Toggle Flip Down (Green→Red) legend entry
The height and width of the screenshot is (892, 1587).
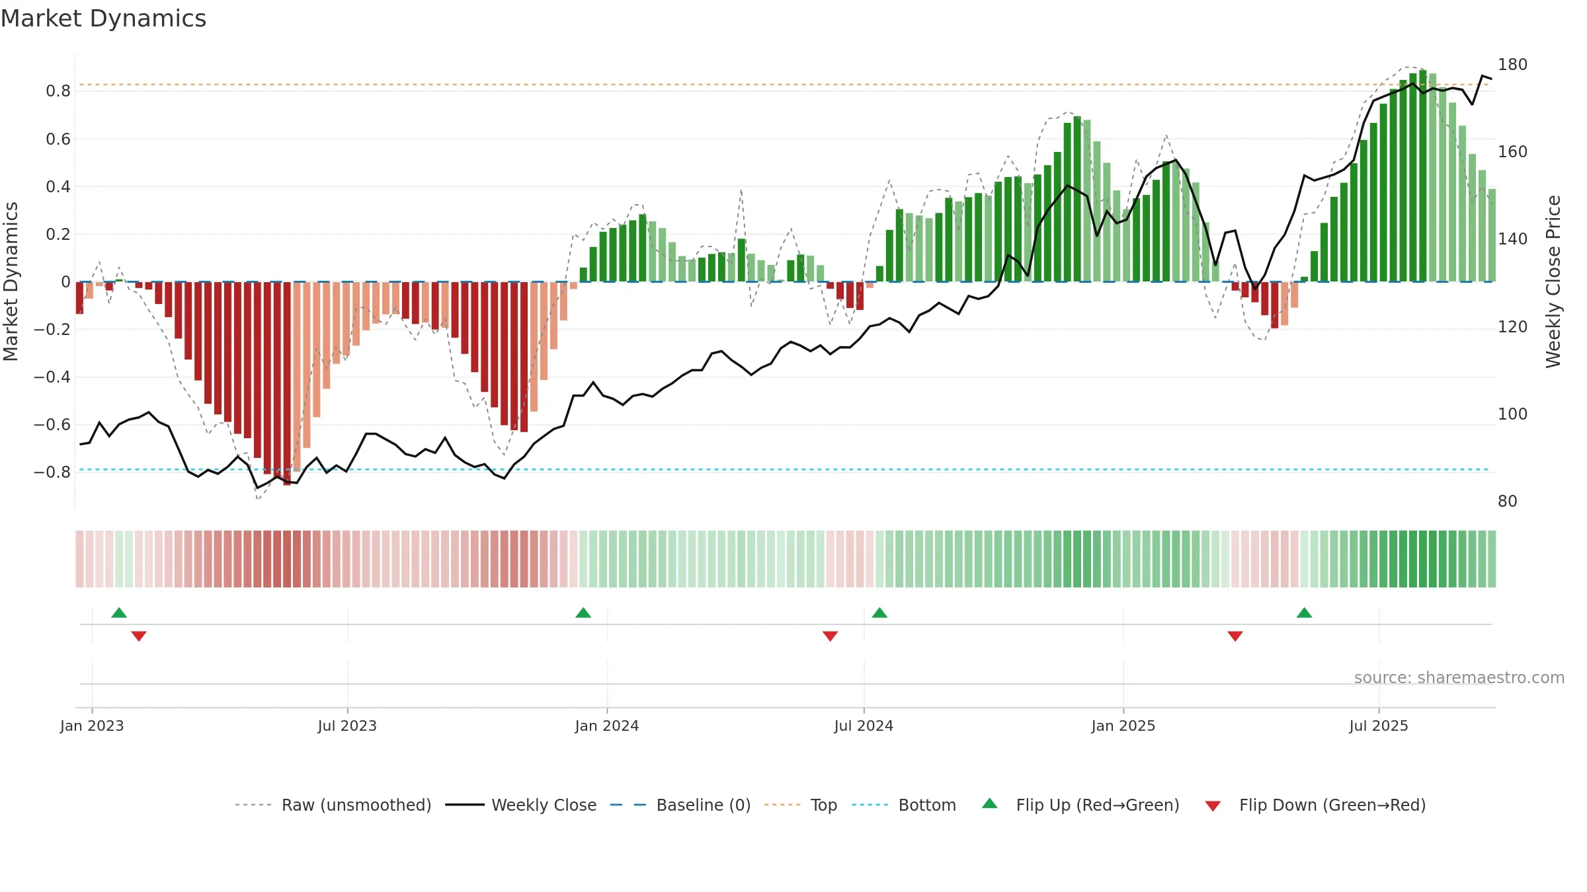tap(1315, 805)
